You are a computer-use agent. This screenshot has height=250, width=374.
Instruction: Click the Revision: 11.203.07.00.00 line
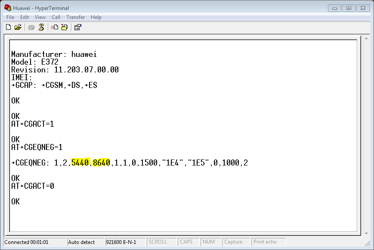click(x=65, y=70)
